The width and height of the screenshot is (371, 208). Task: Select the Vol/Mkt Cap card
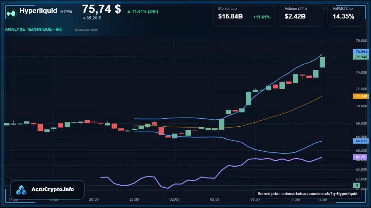(348, 15)
